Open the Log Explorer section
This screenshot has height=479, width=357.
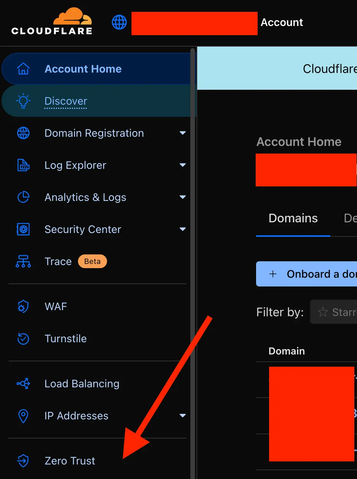tap(75, 165)
